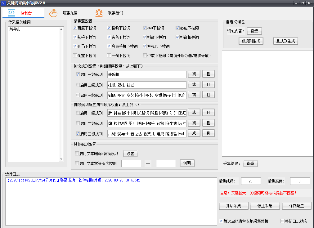
Task: Click the customer service headset icon
Action: click(x=99, y=13)
